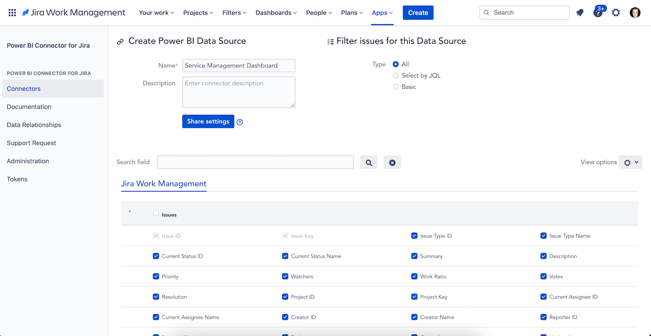
Task: Uncheck the Issue Type Name checkbox
Action: 543,236
